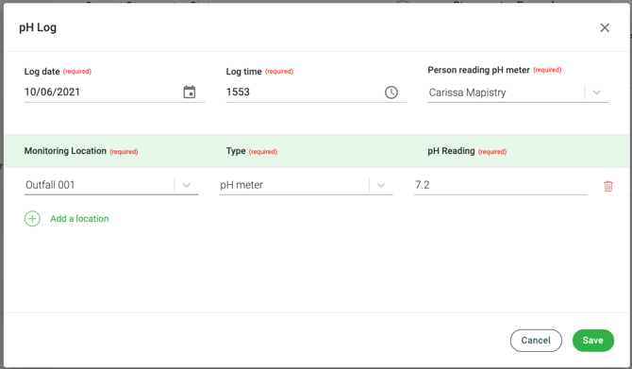Click the Monitoring Location column header
Viewport: 632px width, 369px height.
[x=65, y=151]
